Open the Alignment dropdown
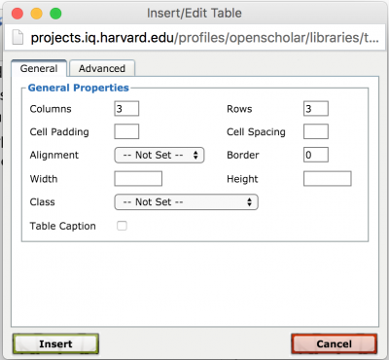 (159, 155)
